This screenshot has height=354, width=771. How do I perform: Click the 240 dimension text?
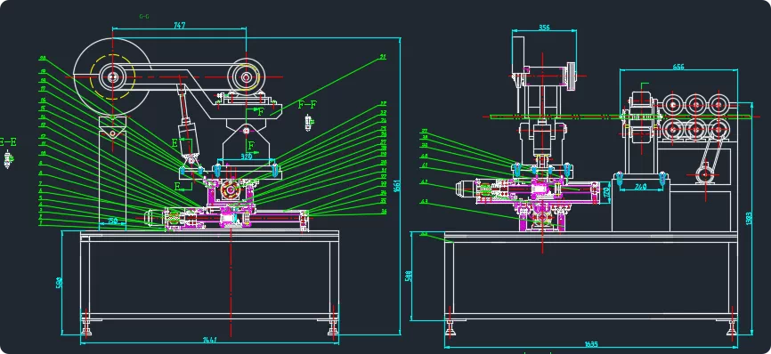click(640, 186)
